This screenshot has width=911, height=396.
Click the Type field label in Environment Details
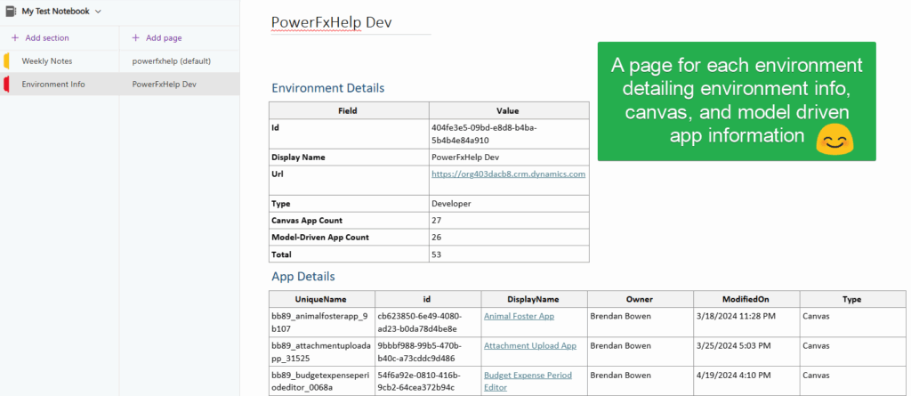pyautogui.click(x=281, y=204)
